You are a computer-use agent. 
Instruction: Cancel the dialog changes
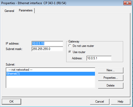[x=100, y=102]
